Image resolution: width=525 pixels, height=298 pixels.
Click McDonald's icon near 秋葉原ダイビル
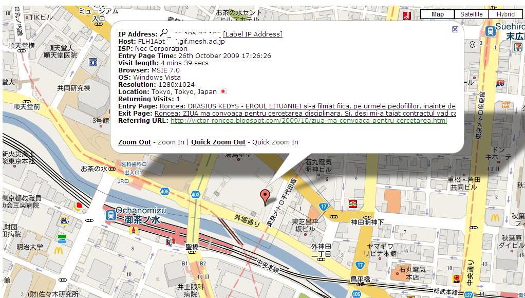pos(495,218)
